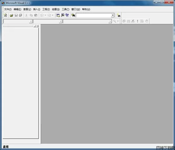Open the 工程(P) menu
This screenshot has width=175, height=150.
(46, 9)
